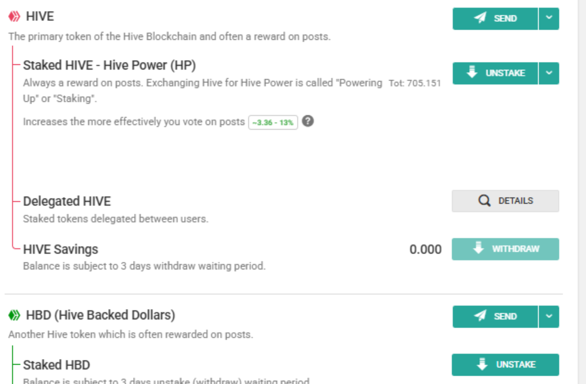Click Unstake for Hive Power
This screenshot has height=384, width=586.
click(x=495, y=73)
